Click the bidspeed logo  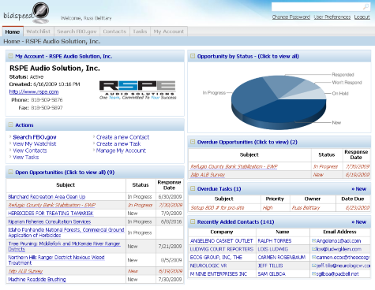[26, 13]
